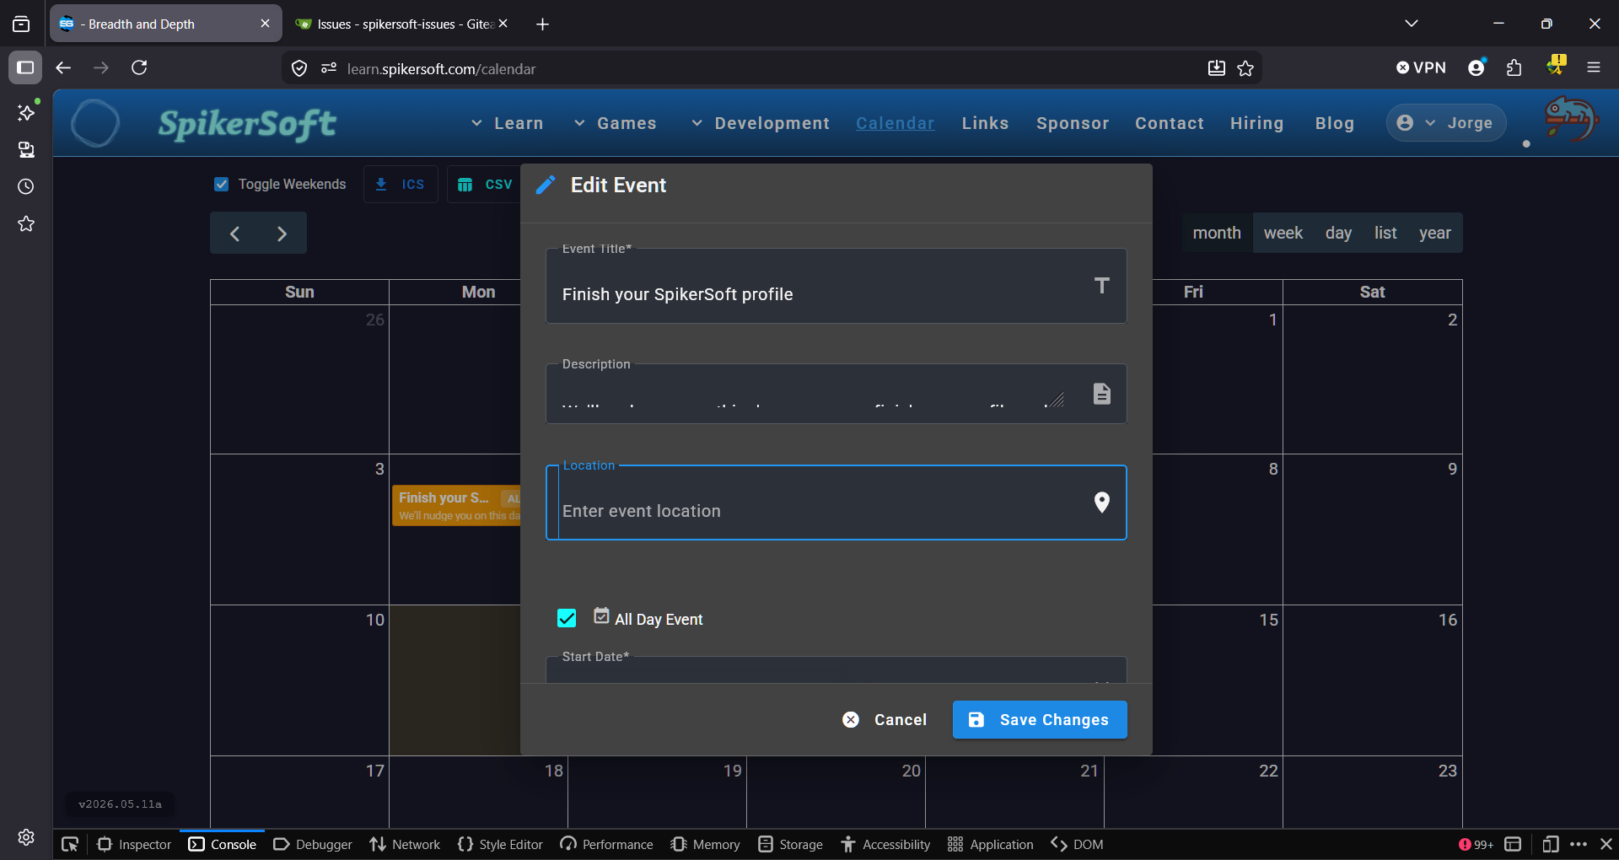Screen dimensions: 1619x860
Task: Open the list all tabs dropdown
Action: [x=1412, y=24]
